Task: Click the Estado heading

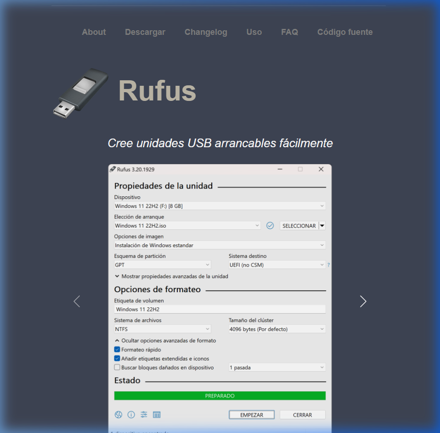Action: [127, 380]
